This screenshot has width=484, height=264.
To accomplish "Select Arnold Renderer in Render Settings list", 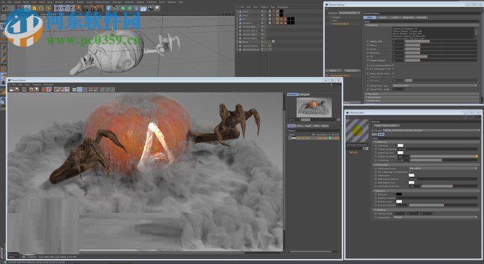I will pyautogui.click(x=341, y=24).
